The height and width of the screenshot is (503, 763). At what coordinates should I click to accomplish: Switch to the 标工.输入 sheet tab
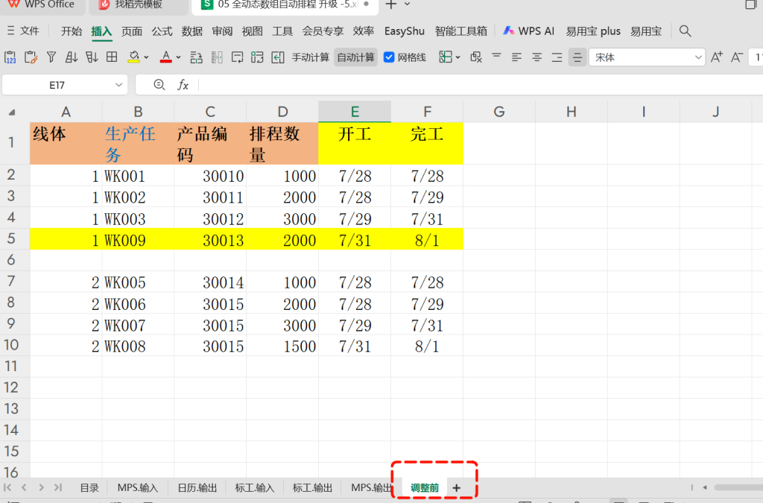coord(255,488)
